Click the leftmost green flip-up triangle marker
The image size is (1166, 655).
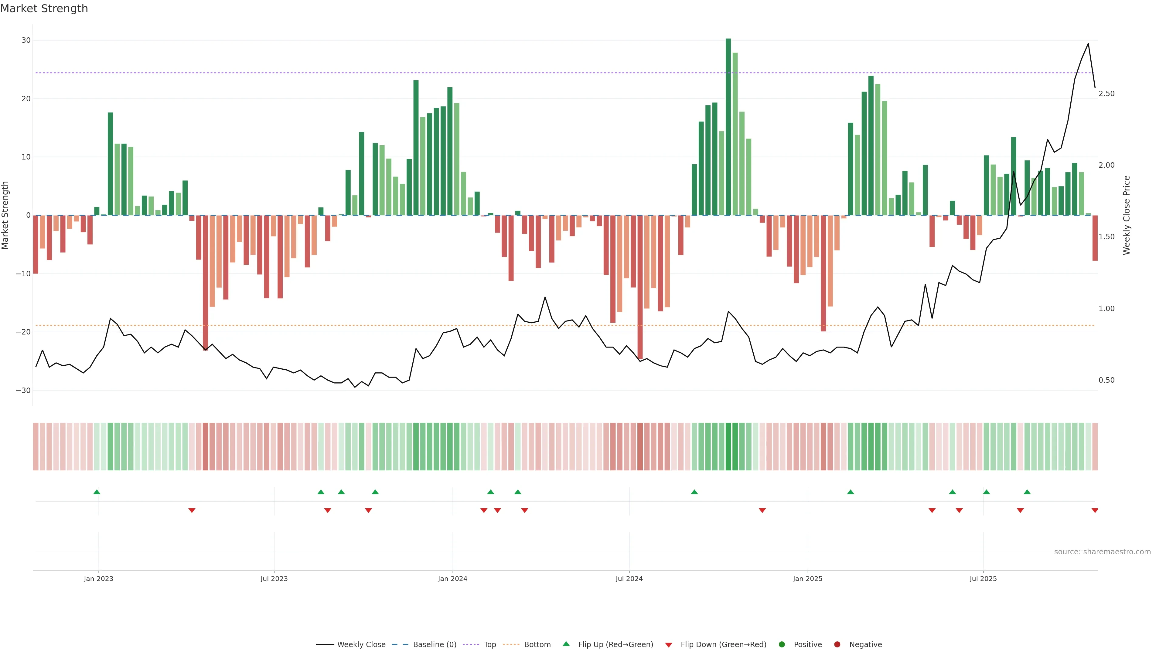pos(97,492)
